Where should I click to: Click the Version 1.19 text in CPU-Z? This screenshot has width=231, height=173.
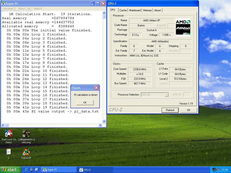(x=186, y=104)
